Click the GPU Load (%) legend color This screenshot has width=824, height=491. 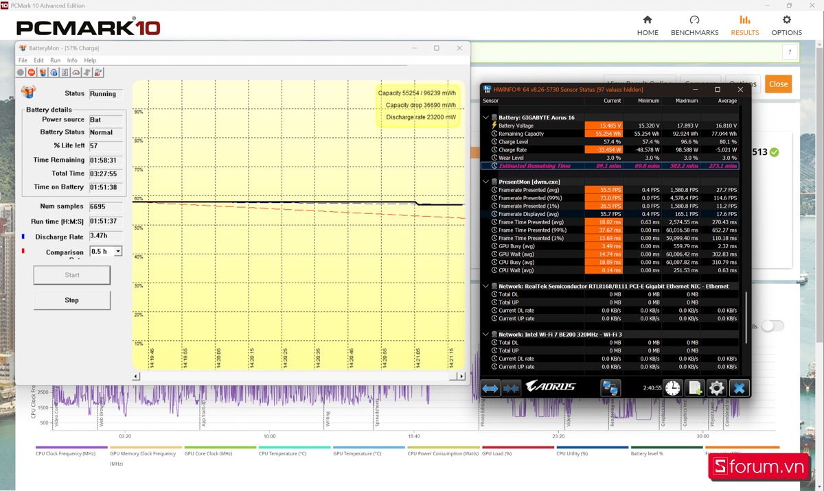click(518, 447)
